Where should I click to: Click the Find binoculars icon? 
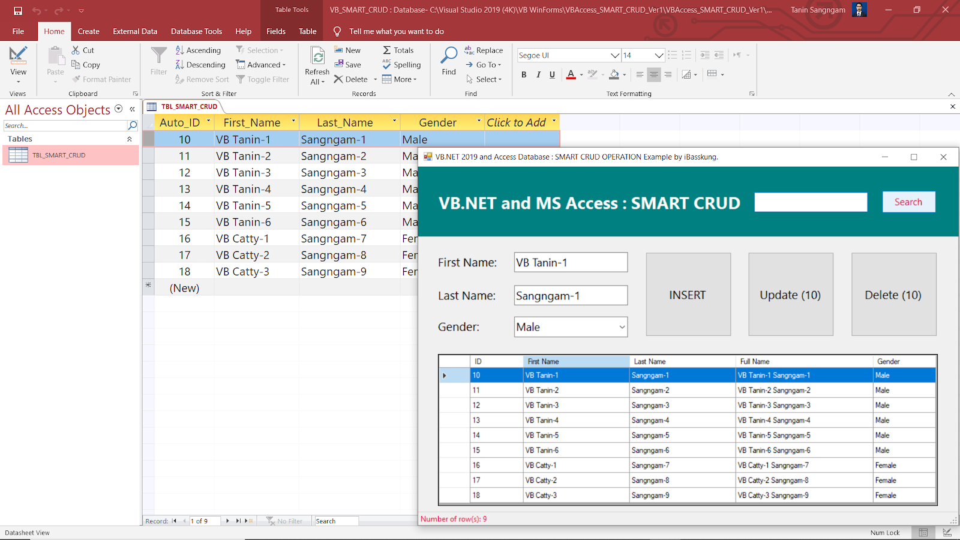click(449, 55)
